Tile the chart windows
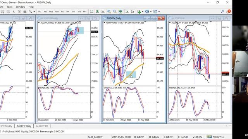248x139 pixels. click(x=121, y=12)
